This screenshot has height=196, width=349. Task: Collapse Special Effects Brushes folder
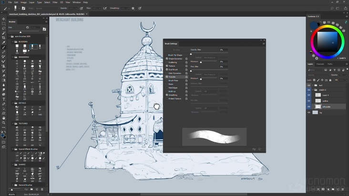(13, 149)
